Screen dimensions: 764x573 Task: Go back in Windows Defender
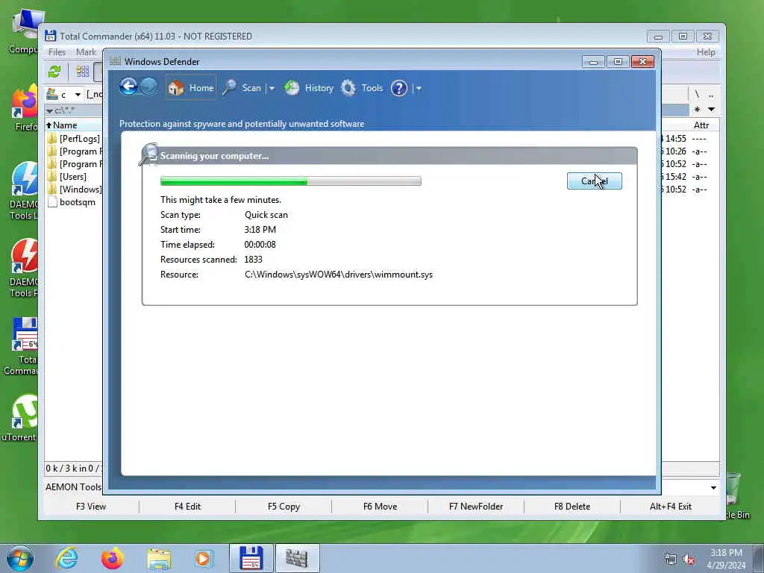(x=128, y=87)
